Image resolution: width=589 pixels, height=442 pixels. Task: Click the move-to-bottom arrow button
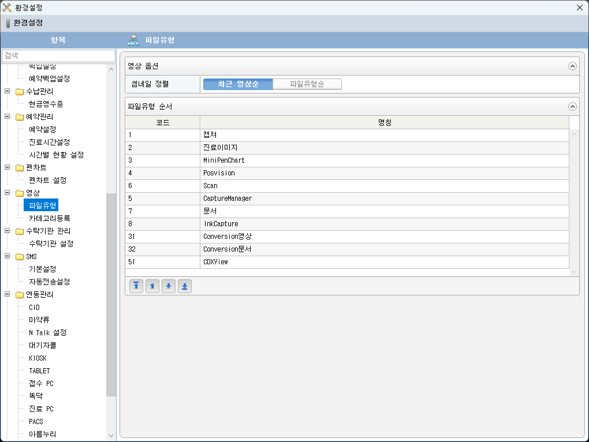(185, 286)
